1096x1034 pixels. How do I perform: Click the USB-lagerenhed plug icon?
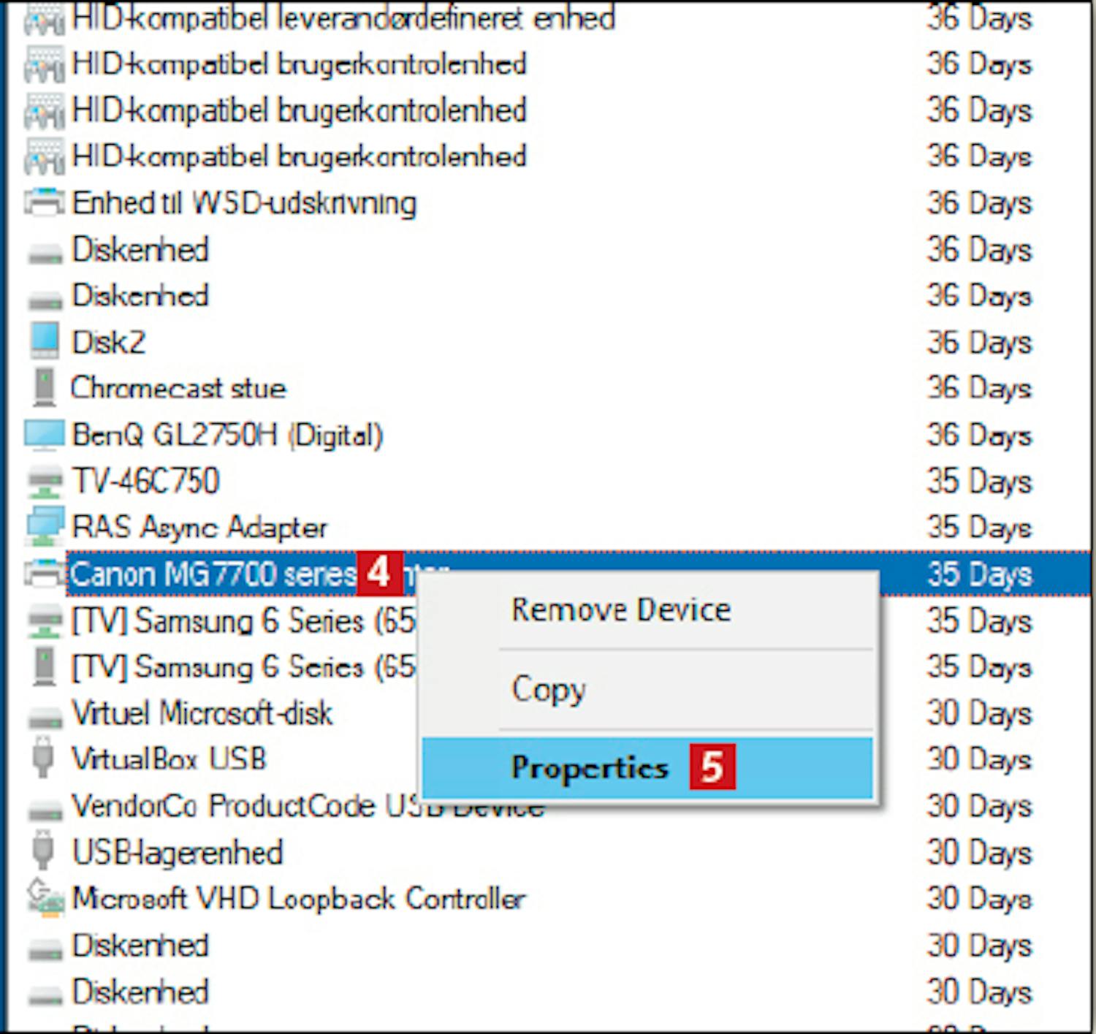(x=44, y=852)
